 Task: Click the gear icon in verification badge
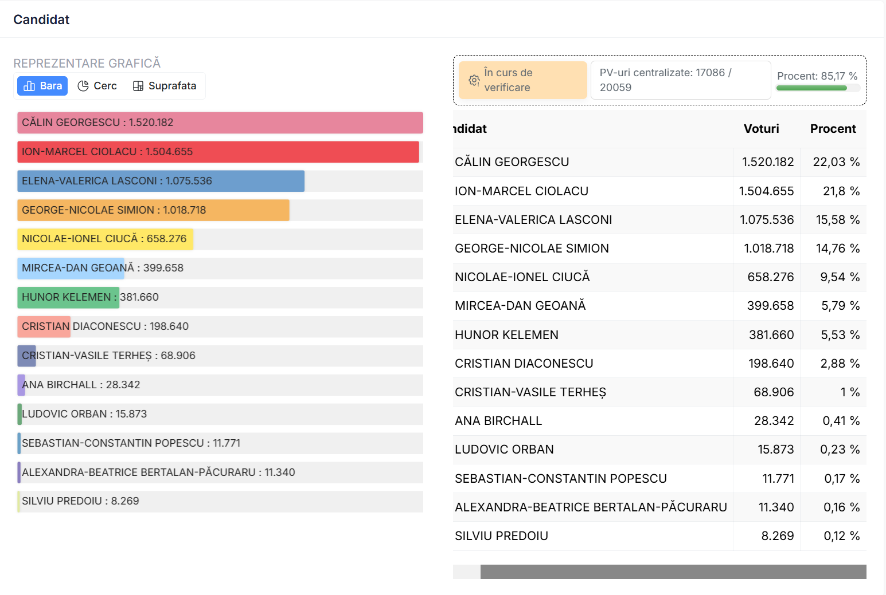(x=474, y=80)
